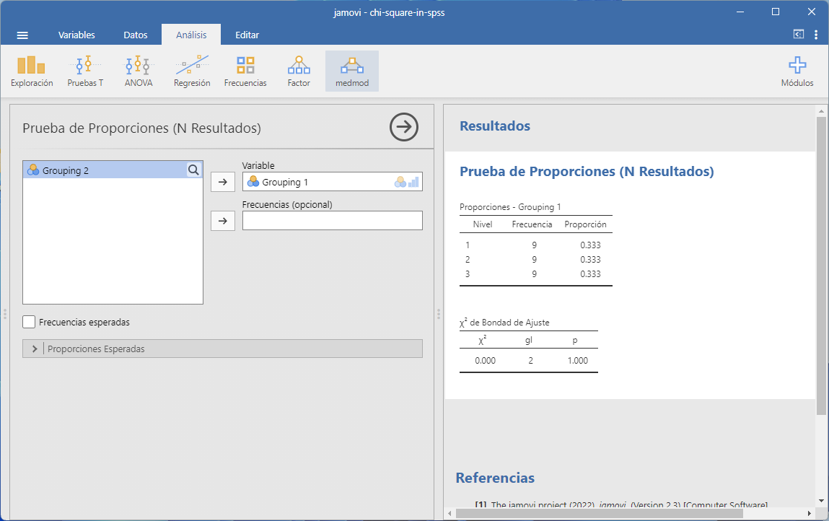Move variable into Frecuencias (opcional) with the arrow button

[x=223, y=221]
